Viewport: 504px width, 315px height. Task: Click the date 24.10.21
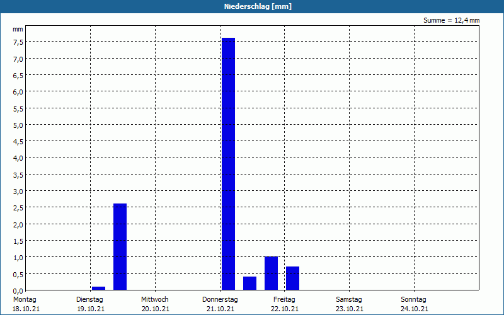tap(415, 309)
